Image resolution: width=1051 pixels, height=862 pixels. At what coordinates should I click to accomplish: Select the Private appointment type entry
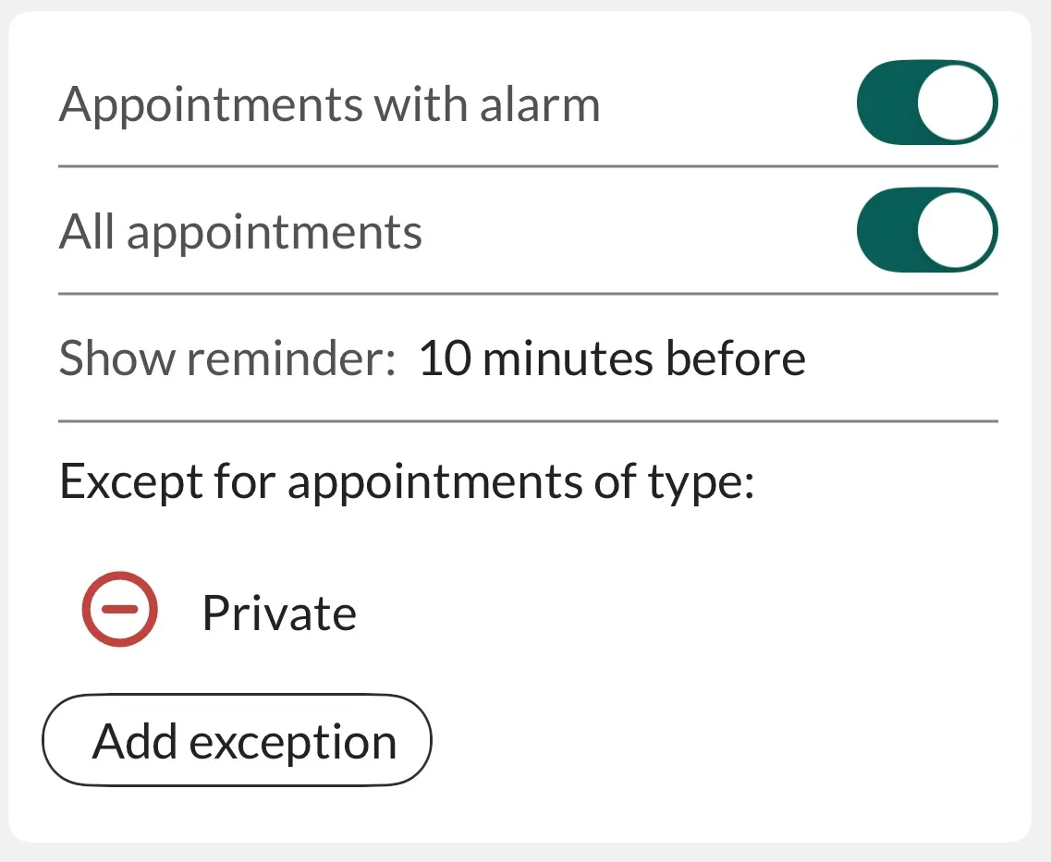[278, 613]
